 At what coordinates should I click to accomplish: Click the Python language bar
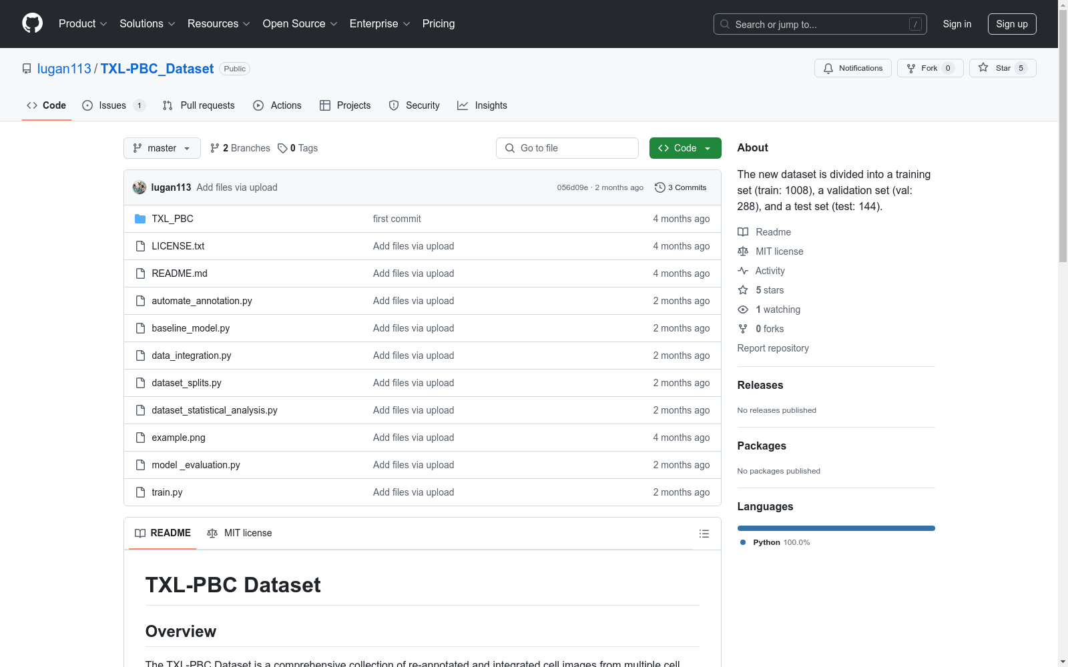point(836,528)
